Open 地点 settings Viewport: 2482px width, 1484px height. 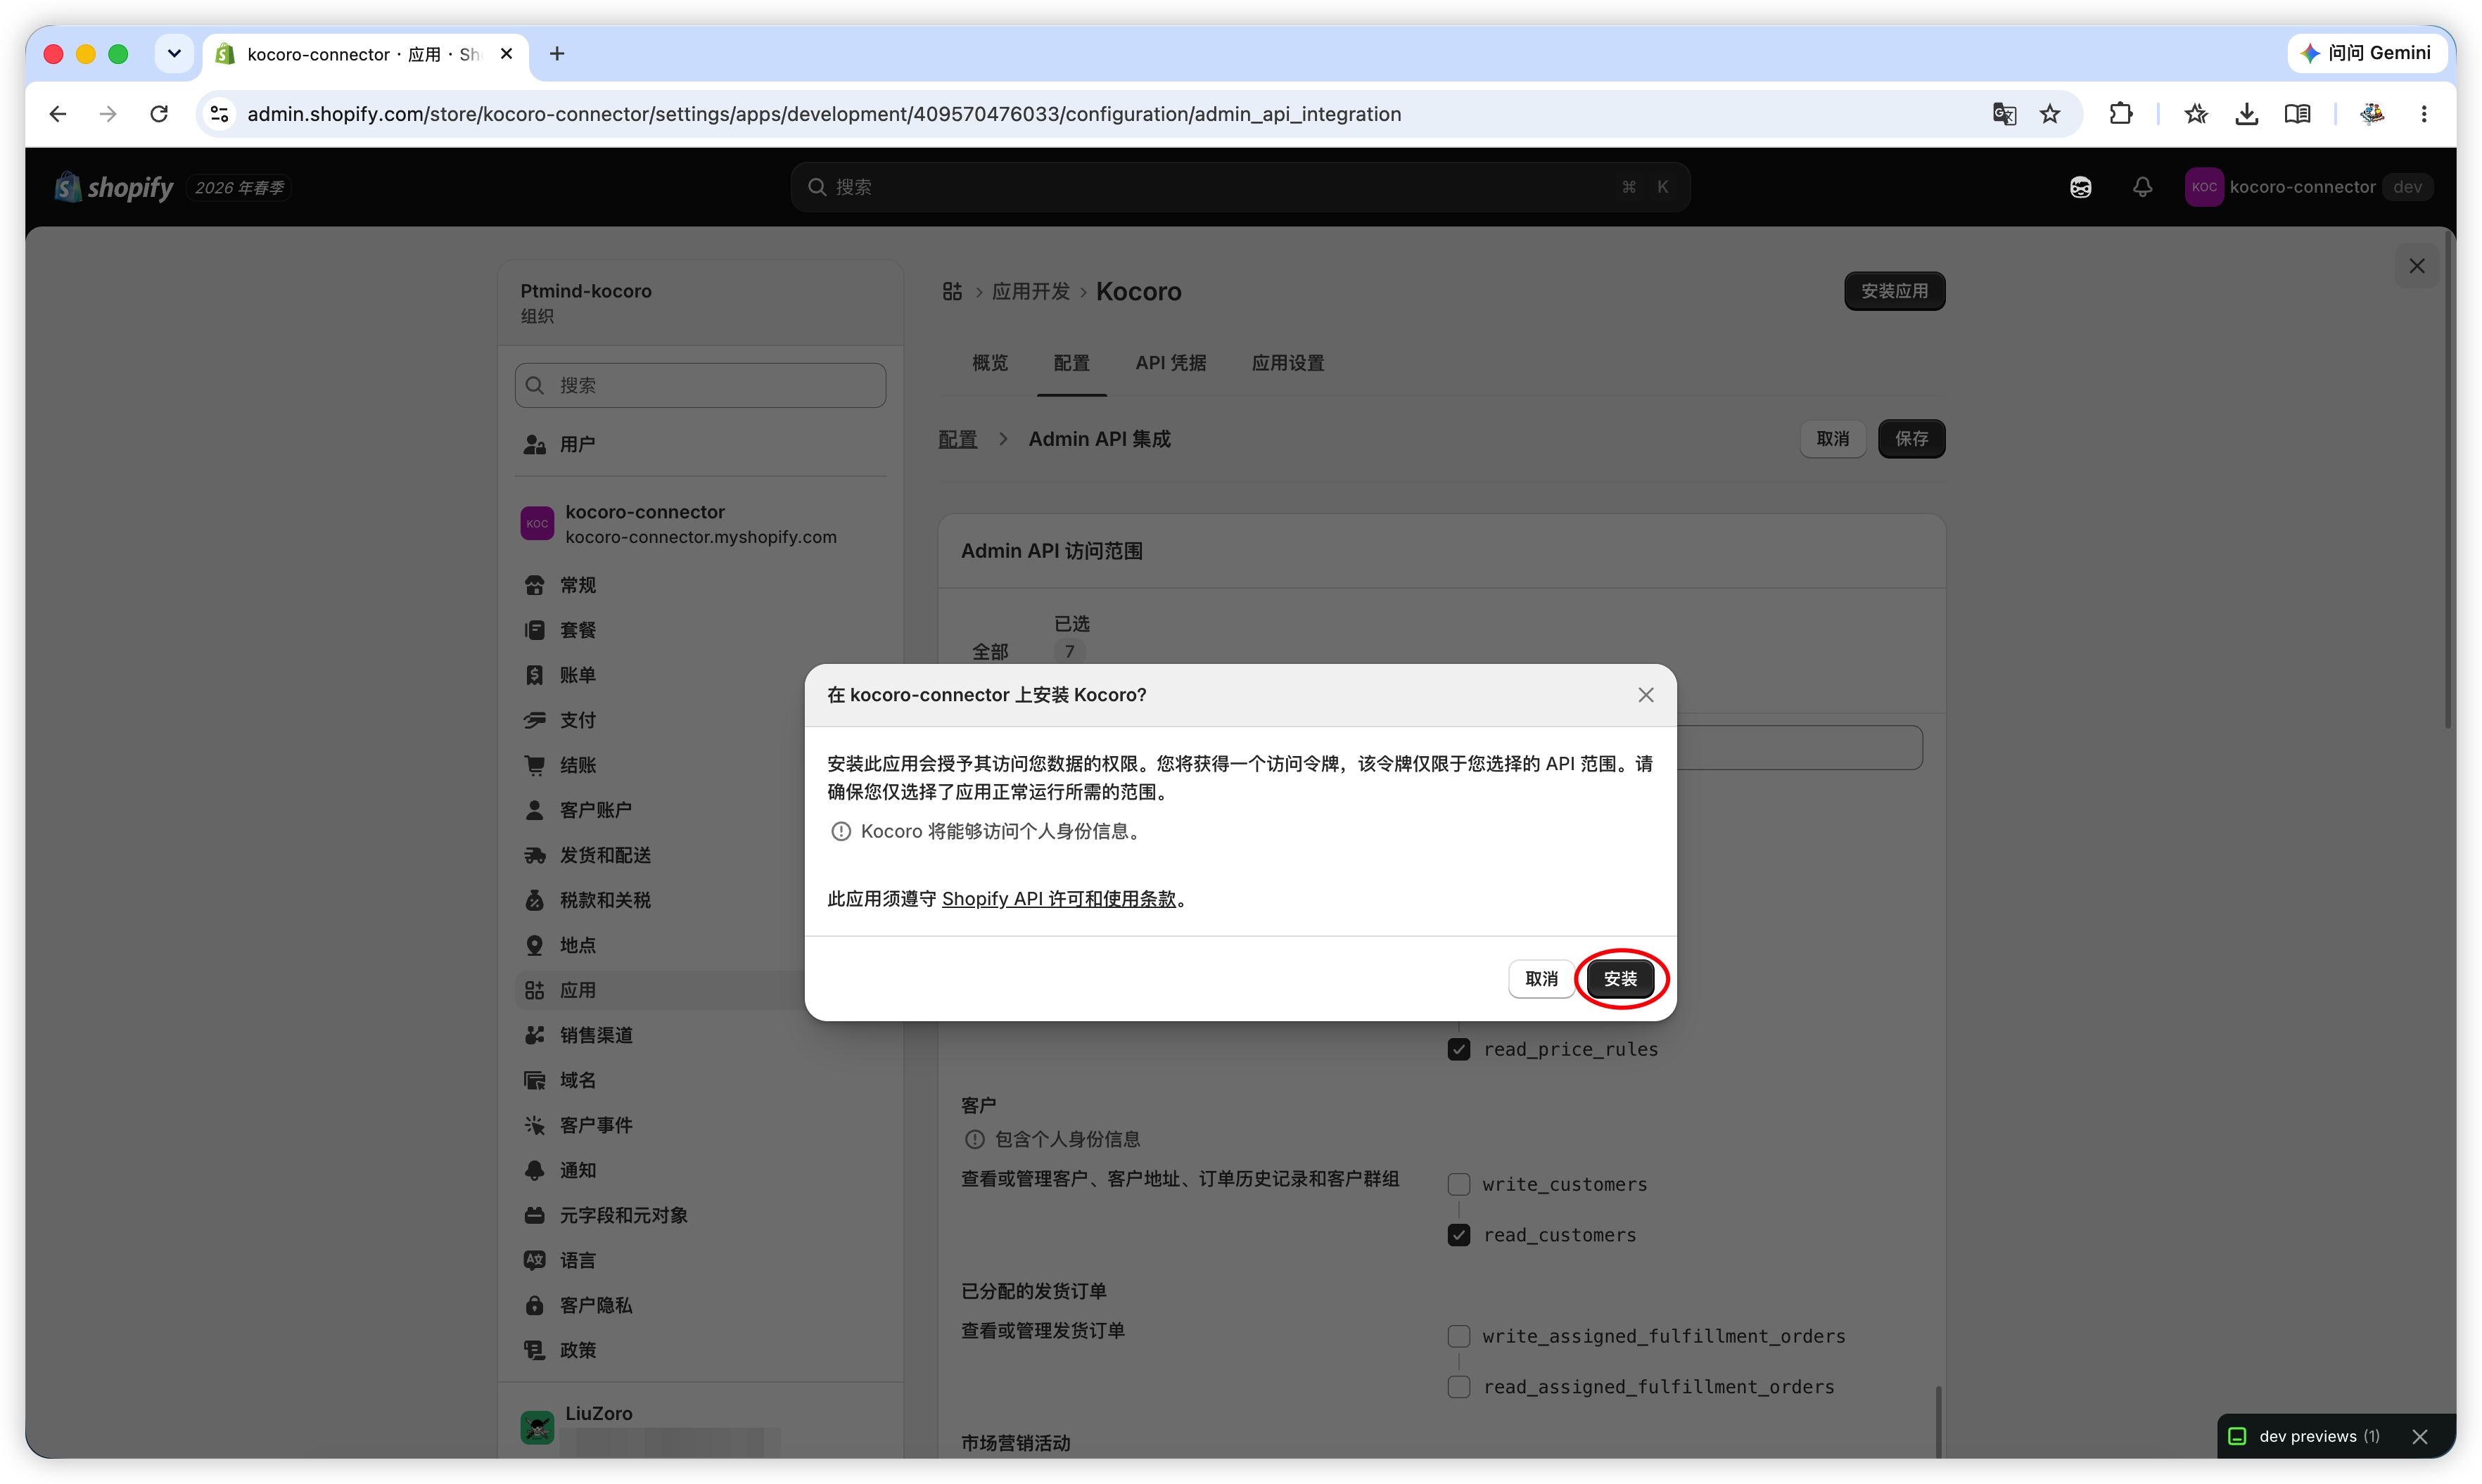700,945
